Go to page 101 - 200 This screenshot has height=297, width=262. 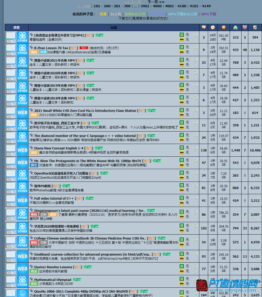point(102,6)
